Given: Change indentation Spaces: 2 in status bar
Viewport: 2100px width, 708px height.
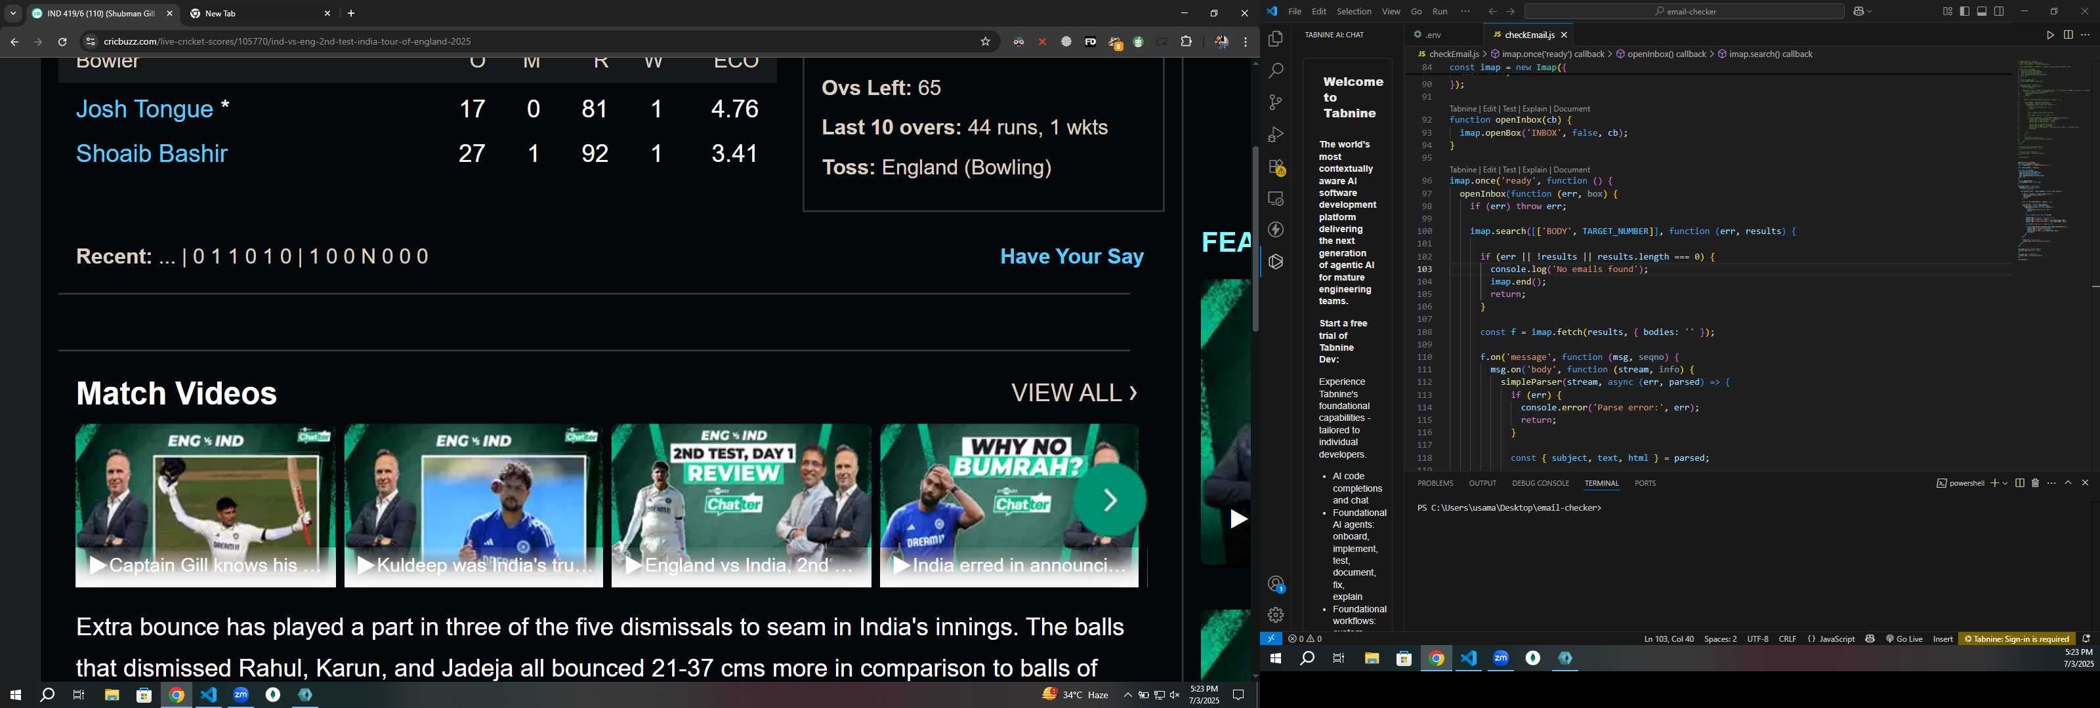Looking at the screenshot, I should (x=1720, y=639).
